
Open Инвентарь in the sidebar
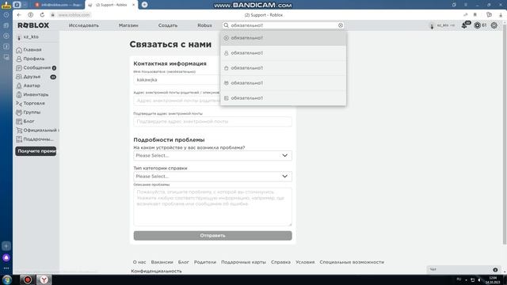coord(32,95)
